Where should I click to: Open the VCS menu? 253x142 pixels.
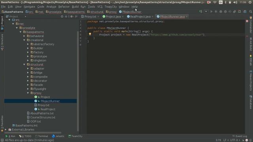(100, 7)
